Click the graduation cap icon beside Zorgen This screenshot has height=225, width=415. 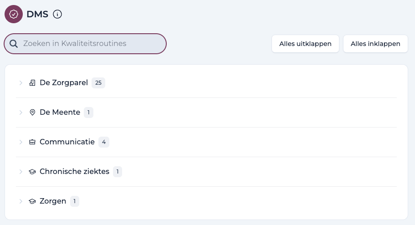pyautogui.click(x=32, y=201)
